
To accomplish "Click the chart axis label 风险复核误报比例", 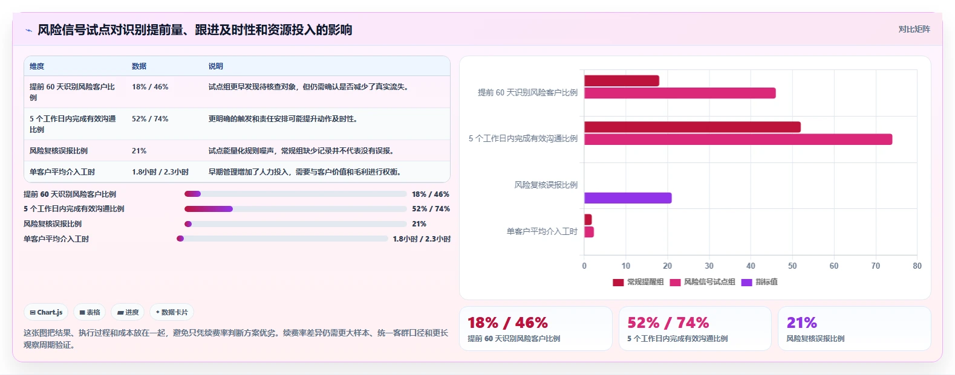I will tap(546, 185).
